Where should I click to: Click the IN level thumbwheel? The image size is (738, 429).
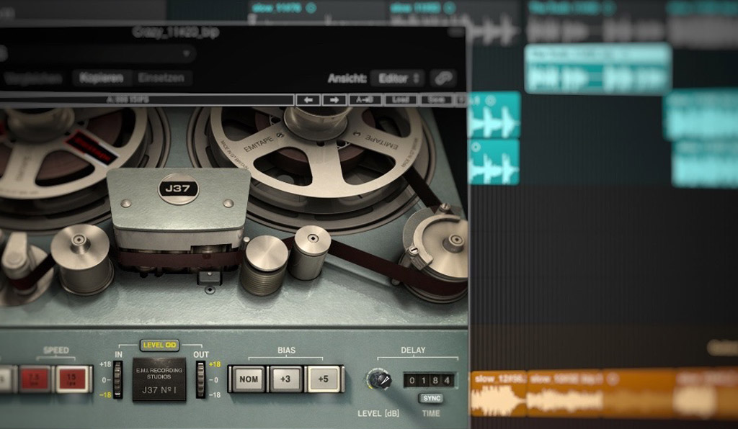pyautogui.click(x=117, y=379)
